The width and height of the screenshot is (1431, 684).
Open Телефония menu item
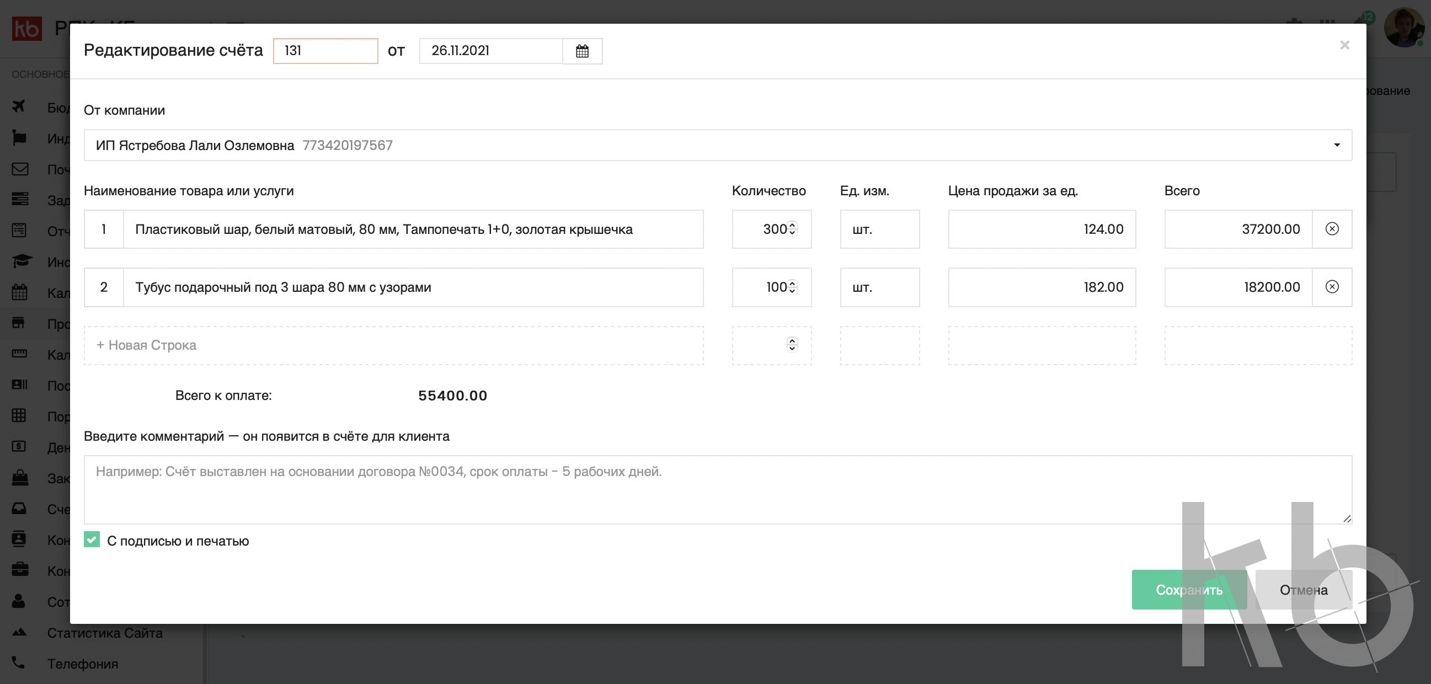point(82,664)
